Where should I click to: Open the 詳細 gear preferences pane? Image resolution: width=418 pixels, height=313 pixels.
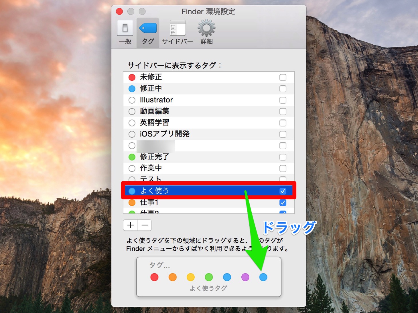pos(206,32)
